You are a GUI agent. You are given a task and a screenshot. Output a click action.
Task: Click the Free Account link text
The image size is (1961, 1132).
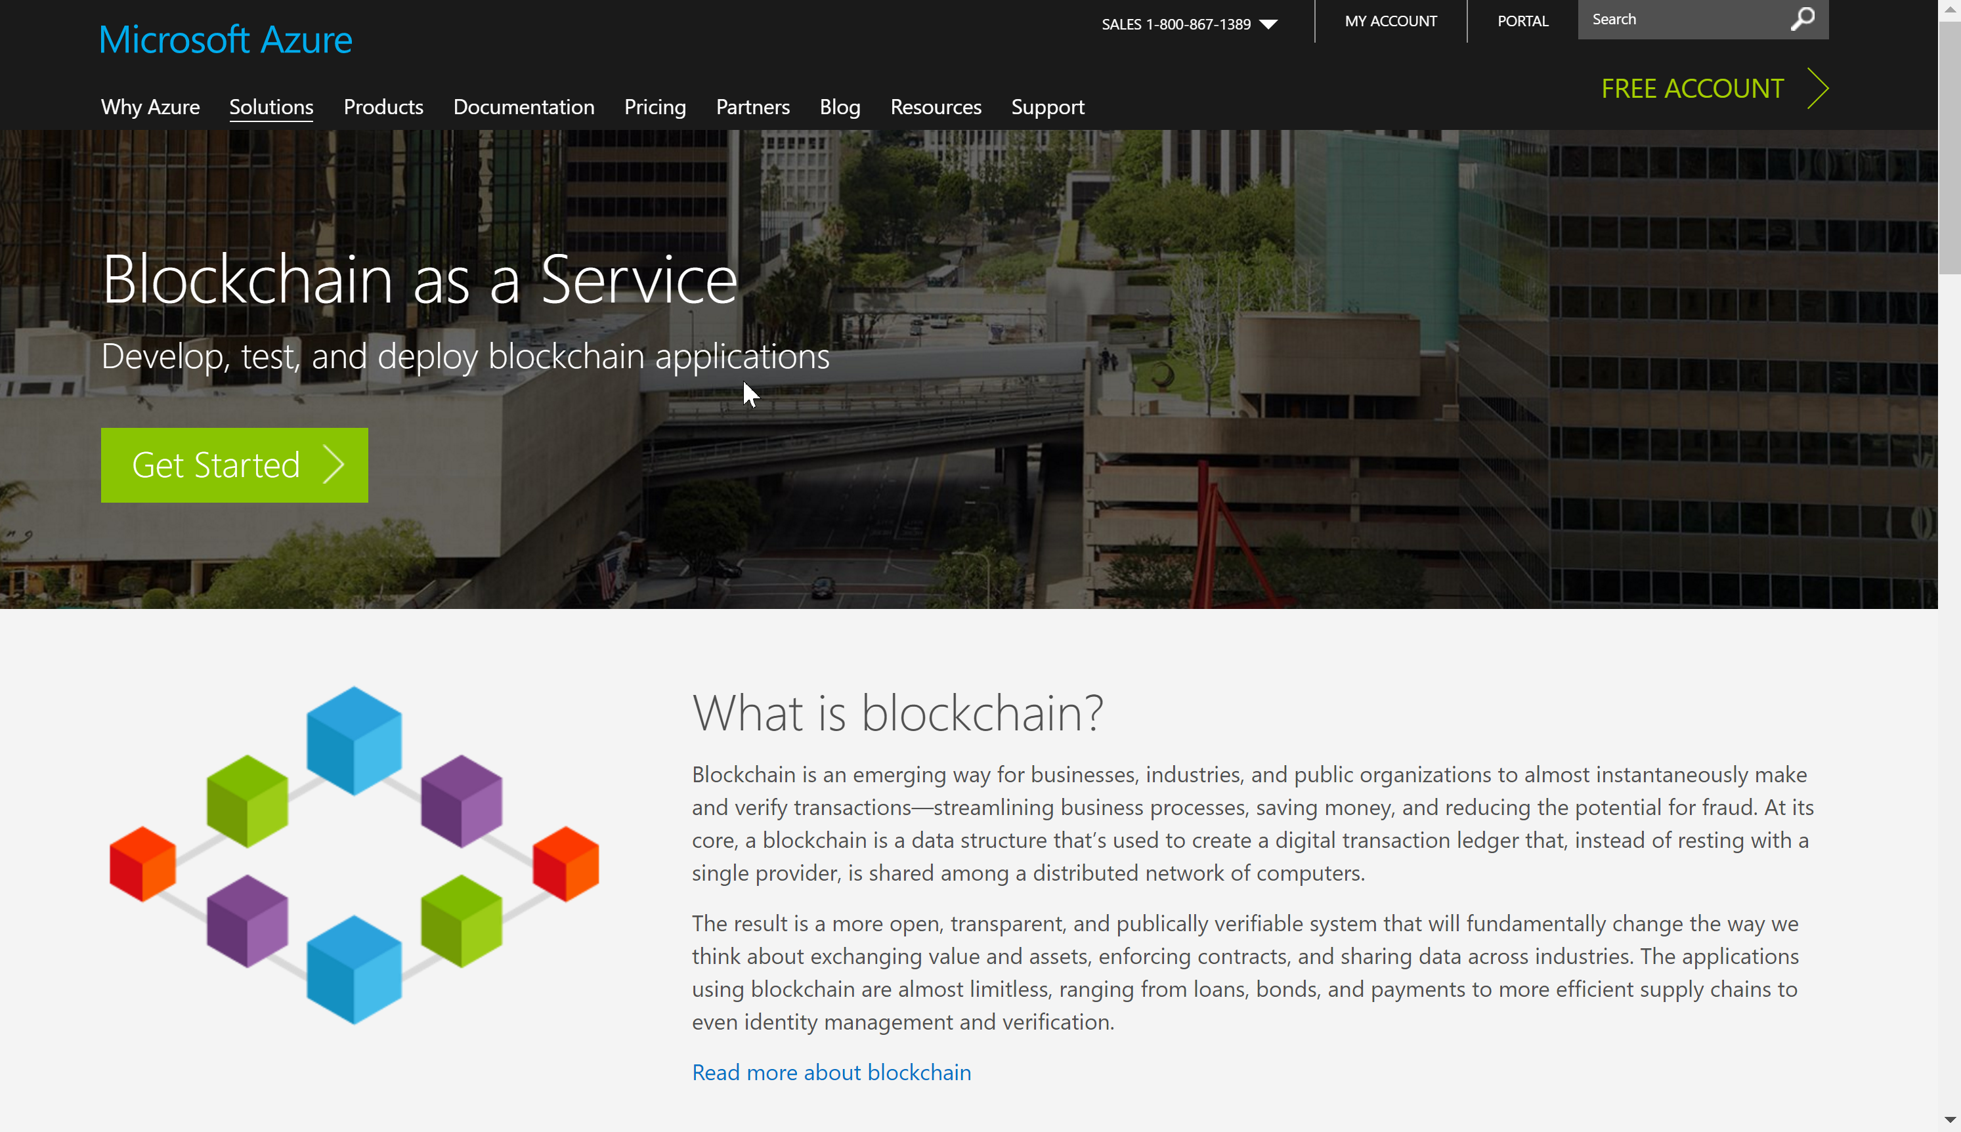[1692, 89]
